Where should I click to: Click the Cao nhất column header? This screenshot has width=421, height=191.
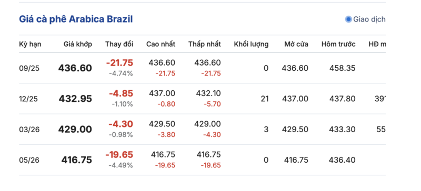point(161,44)
